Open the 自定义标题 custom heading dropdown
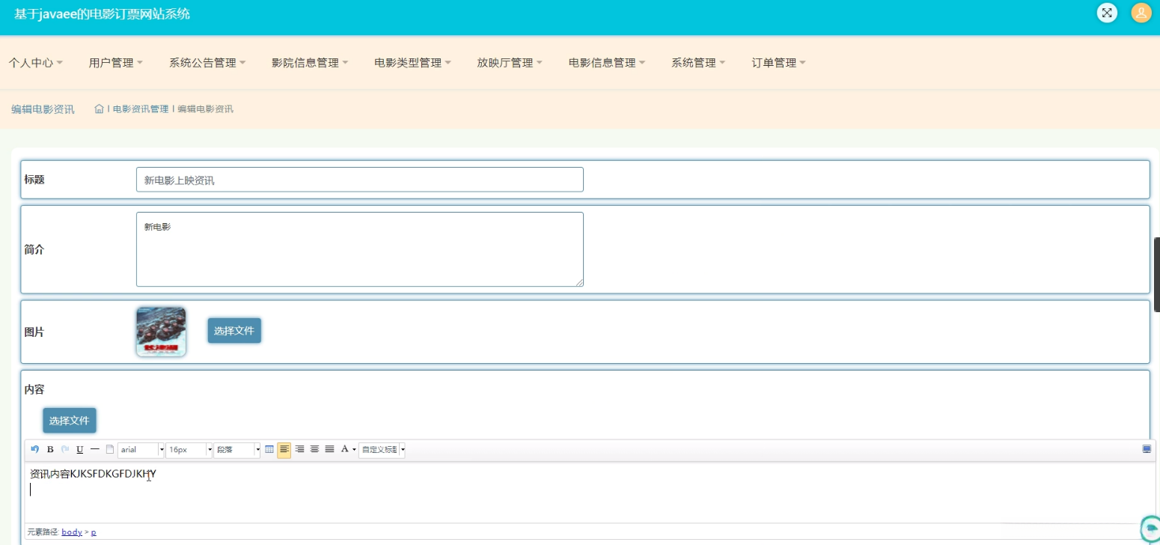This screenshot has height=545, width=1160. [x=382, y=450]
